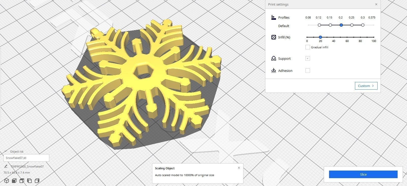Collapse the Object list section
The image size is (407, 186).
[5, 151]
